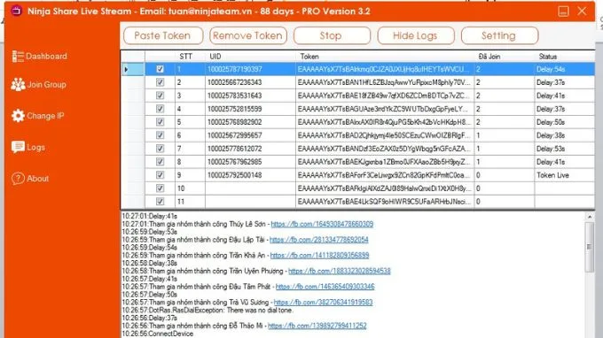The height and width of the screenshot is (338, 603).
Task: Click the Ninja app logo icon
Action: pos(16,11)
